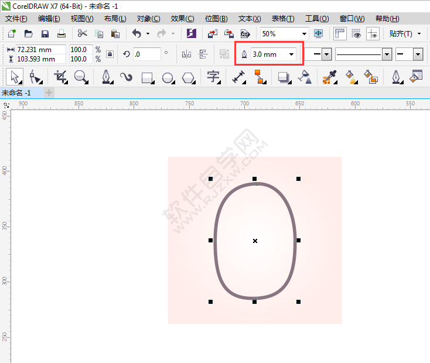
Task: Open the 文件(F) menu
Action: pos(16,19)
